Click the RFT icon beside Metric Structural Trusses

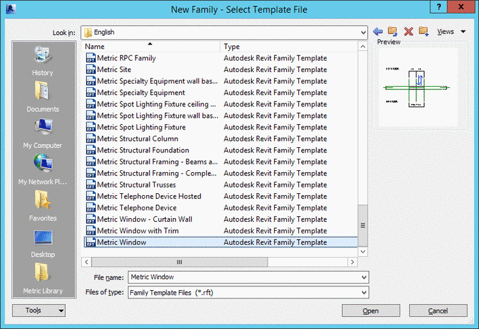tap(91, 185)
